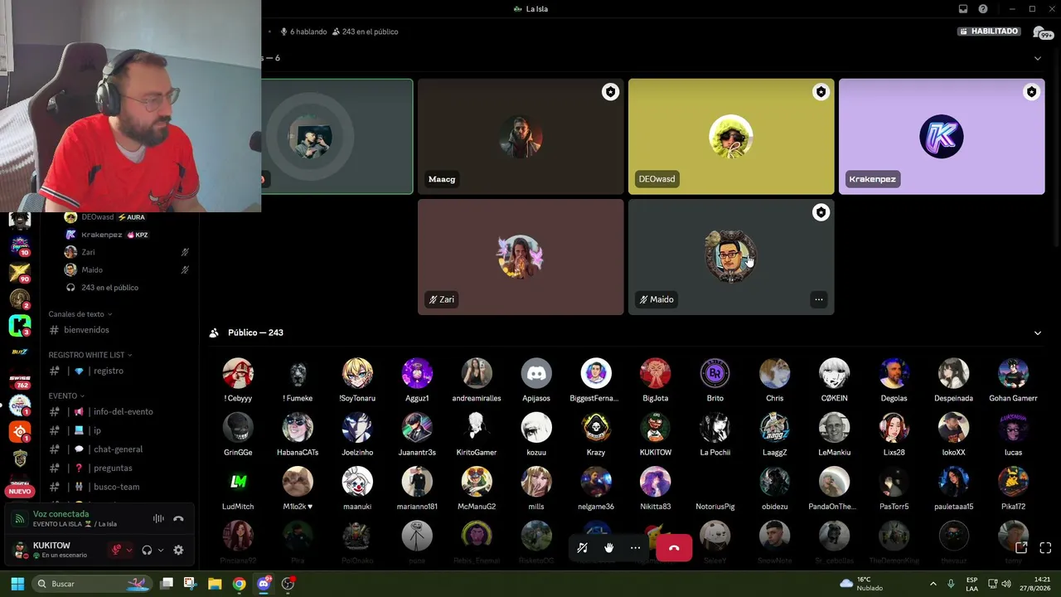Open Discord help icon in title bar
Image resolution: width=1061 pixels, height=597 pixels.
pos(983,9)
